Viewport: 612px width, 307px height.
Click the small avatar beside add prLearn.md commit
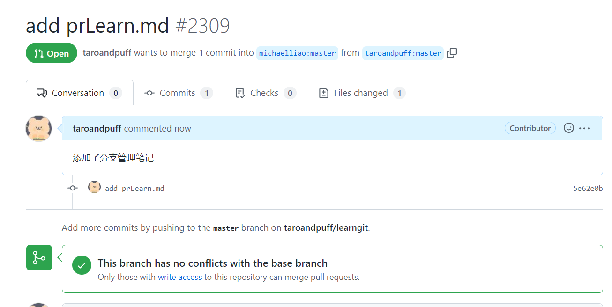point(94,187)
